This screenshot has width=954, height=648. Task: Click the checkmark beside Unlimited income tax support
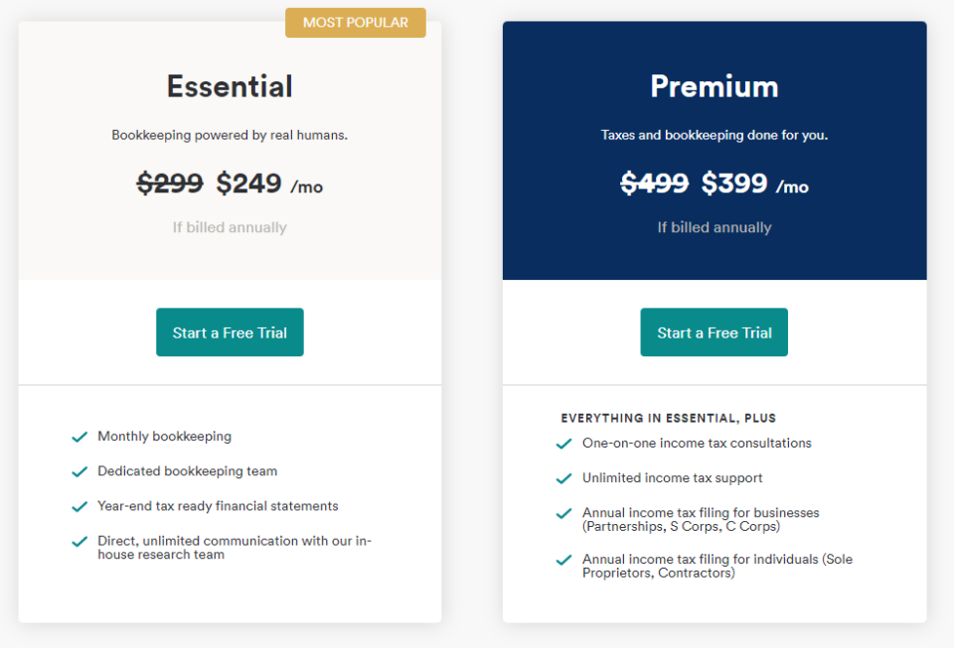[x=563, y=478]
